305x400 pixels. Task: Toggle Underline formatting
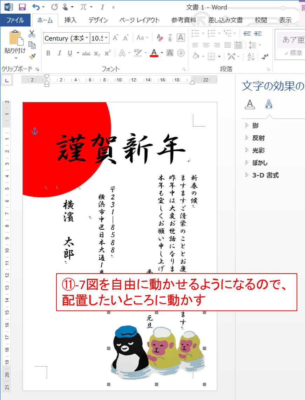tap(70, 53)
